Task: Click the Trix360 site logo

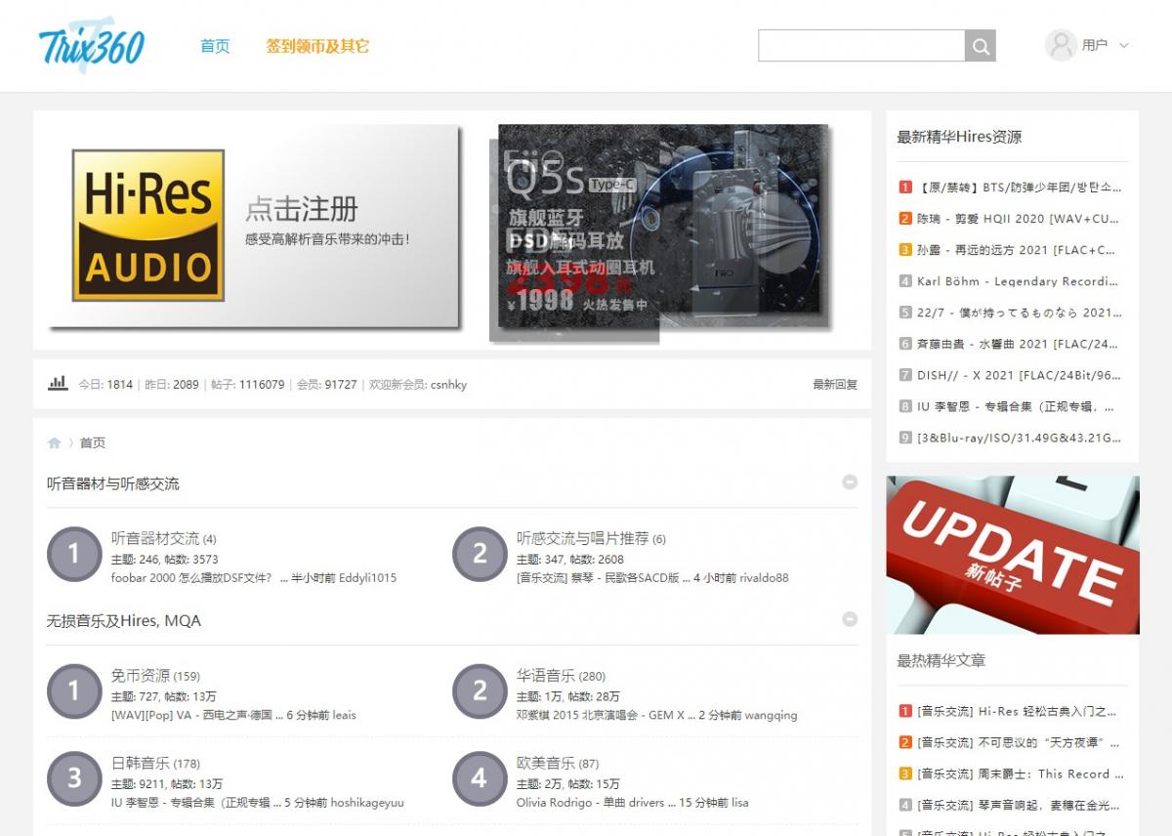Action: tap(92, 46)
